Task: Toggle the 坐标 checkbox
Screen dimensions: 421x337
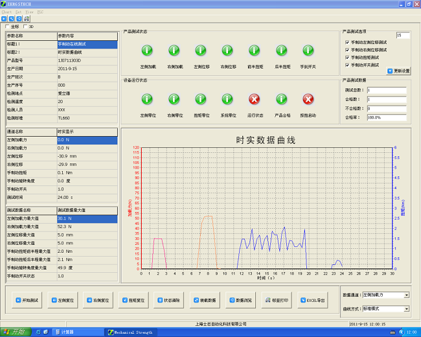Action: (8, 27)
